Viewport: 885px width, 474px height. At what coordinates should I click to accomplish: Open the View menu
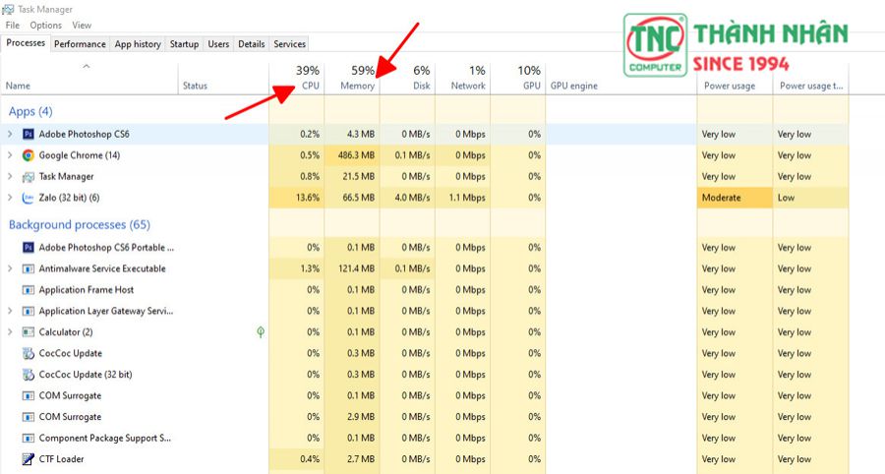tap(82, 26)
